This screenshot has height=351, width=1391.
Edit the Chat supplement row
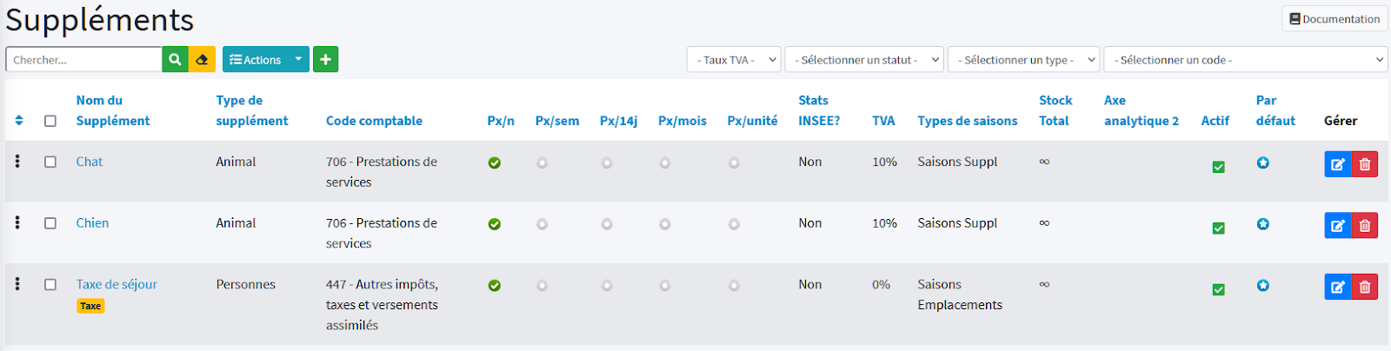point(1337,164)
